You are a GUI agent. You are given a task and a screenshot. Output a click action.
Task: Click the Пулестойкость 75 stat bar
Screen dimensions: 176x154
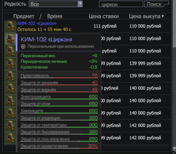[59, 75]
